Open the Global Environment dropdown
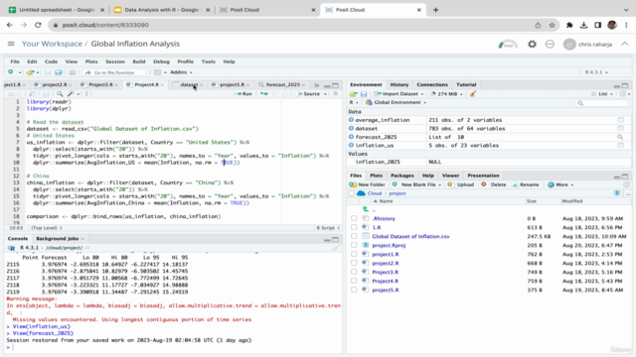This screenshot has height=357, width=636. click(x=397, y=102)
